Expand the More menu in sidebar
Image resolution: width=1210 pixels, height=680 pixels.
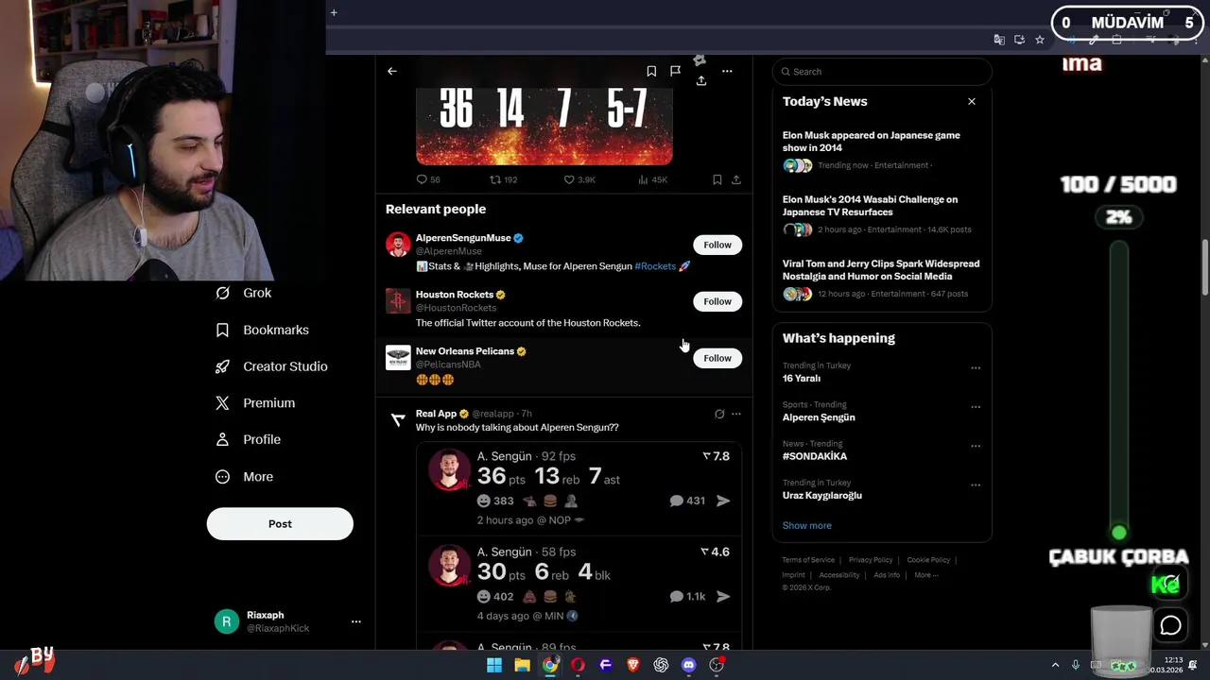(x=245, y=477)
